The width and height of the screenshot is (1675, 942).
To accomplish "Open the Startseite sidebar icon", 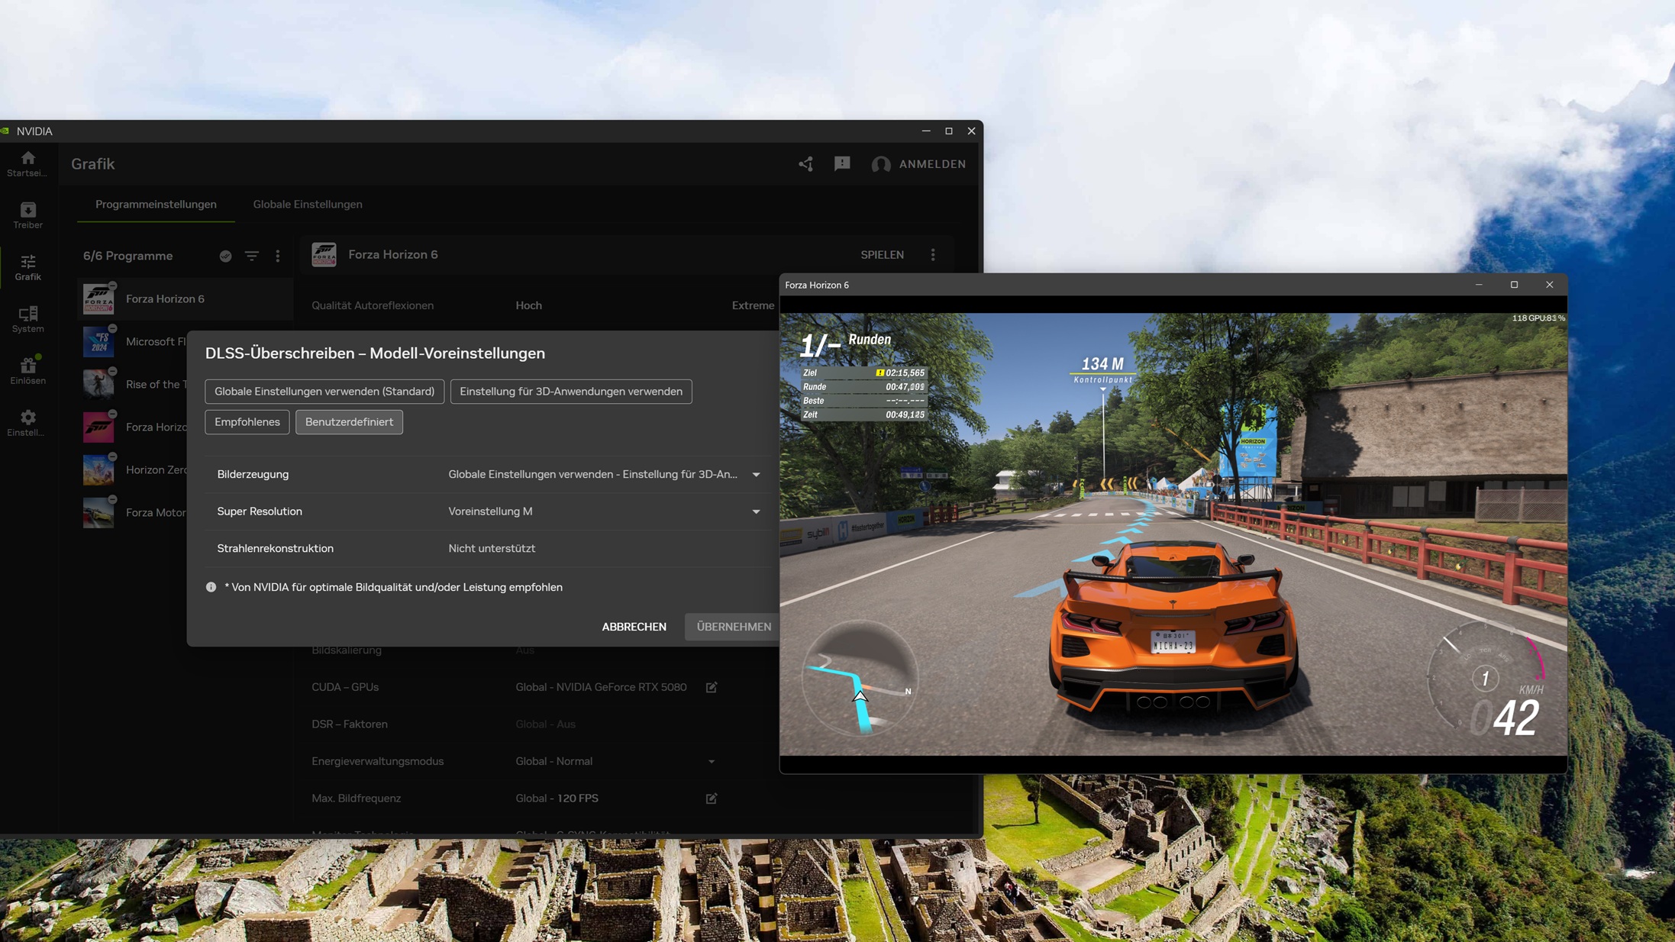I will [x=27, y=163].
